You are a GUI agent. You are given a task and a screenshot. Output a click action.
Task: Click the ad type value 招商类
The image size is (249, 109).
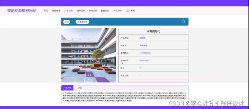(x=142, y=38)
